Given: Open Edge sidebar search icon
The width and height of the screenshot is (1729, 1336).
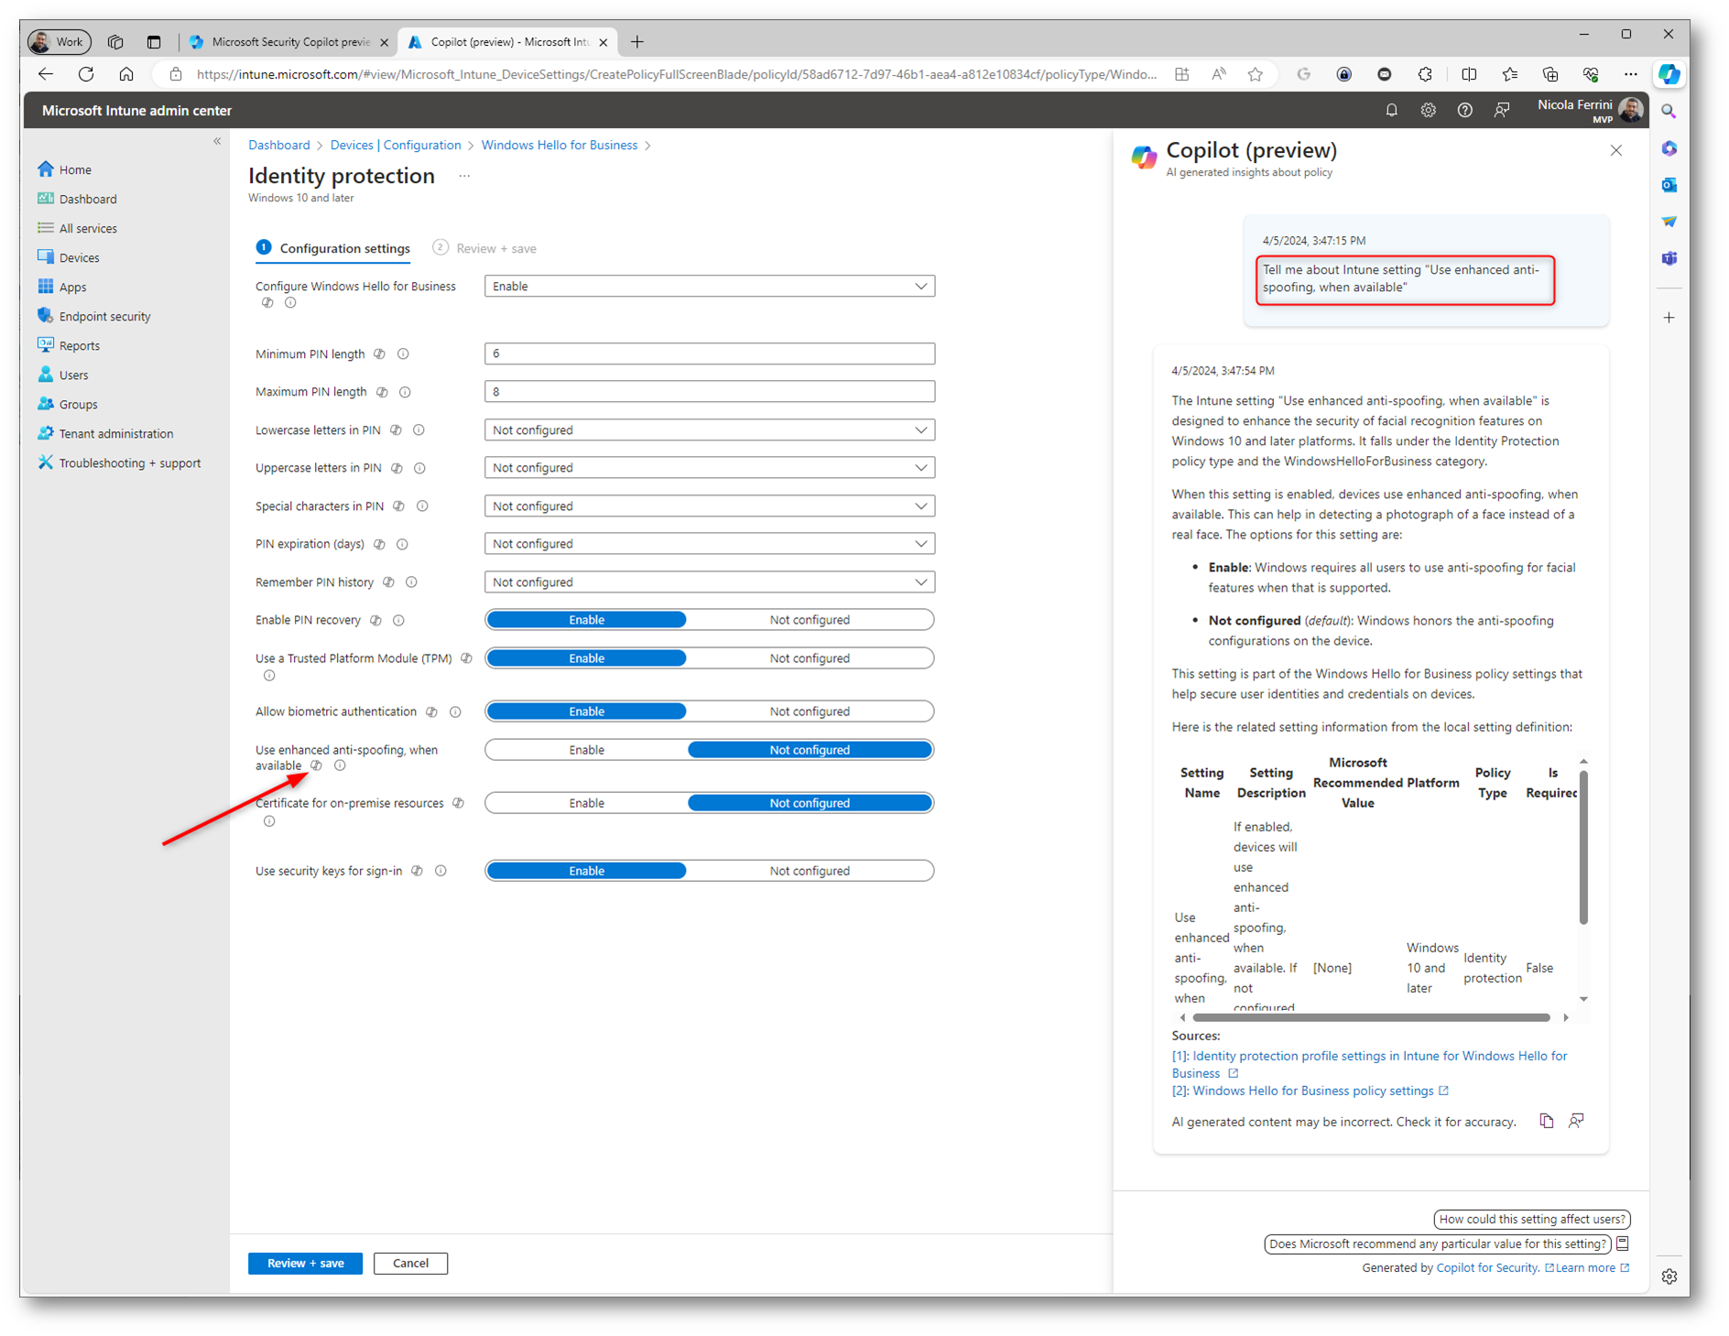Looking at the screenshot, I should (1669, 111).
